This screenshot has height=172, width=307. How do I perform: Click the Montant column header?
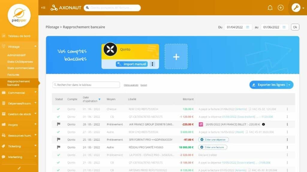click(188, 99)
